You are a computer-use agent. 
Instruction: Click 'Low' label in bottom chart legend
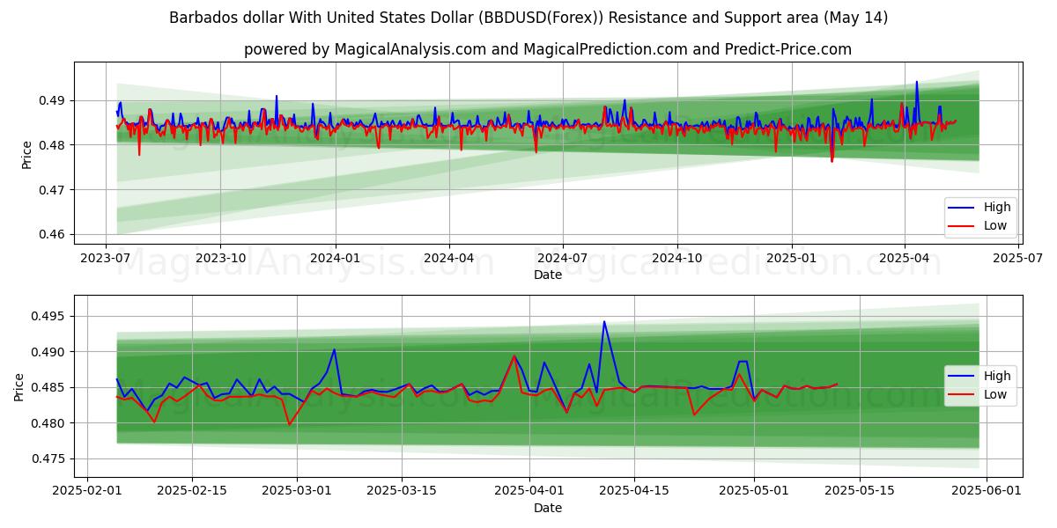click(995, 394)
